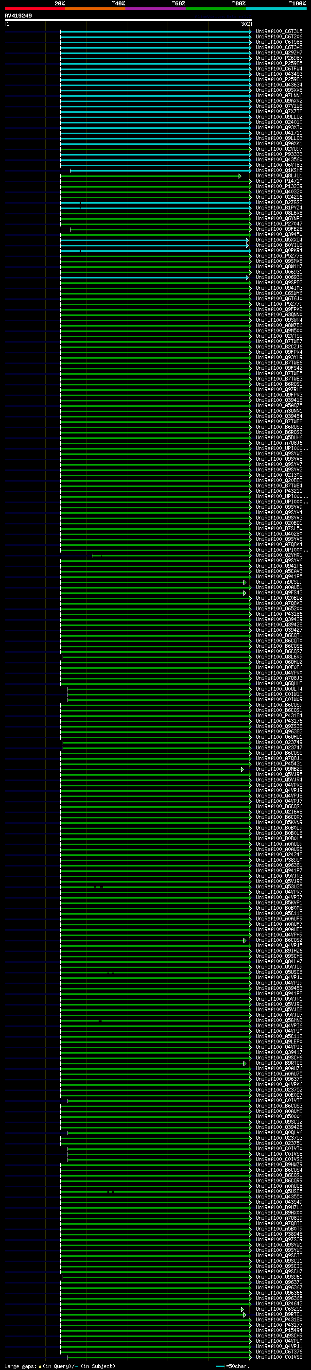
Task: Select label UniRef100_Q43560
Action: [x=279, y=159]
